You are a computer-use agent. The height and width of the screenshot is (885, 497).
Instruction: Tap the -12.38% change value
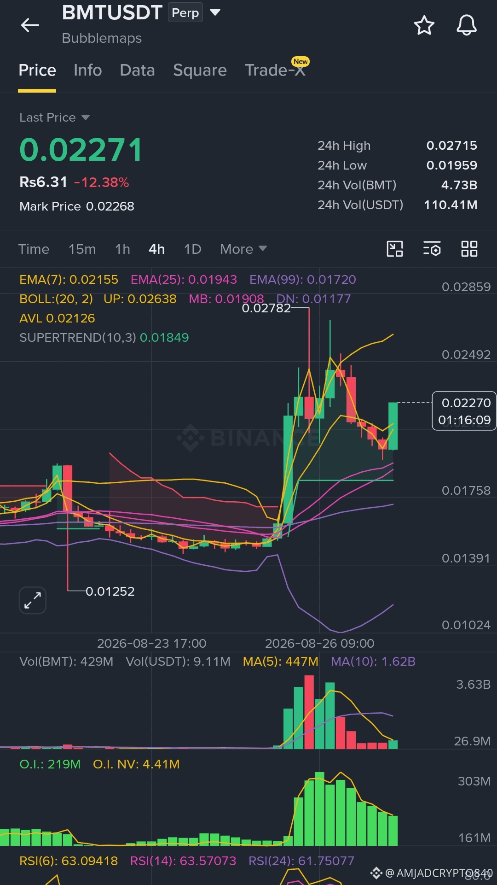coord(101,182)
